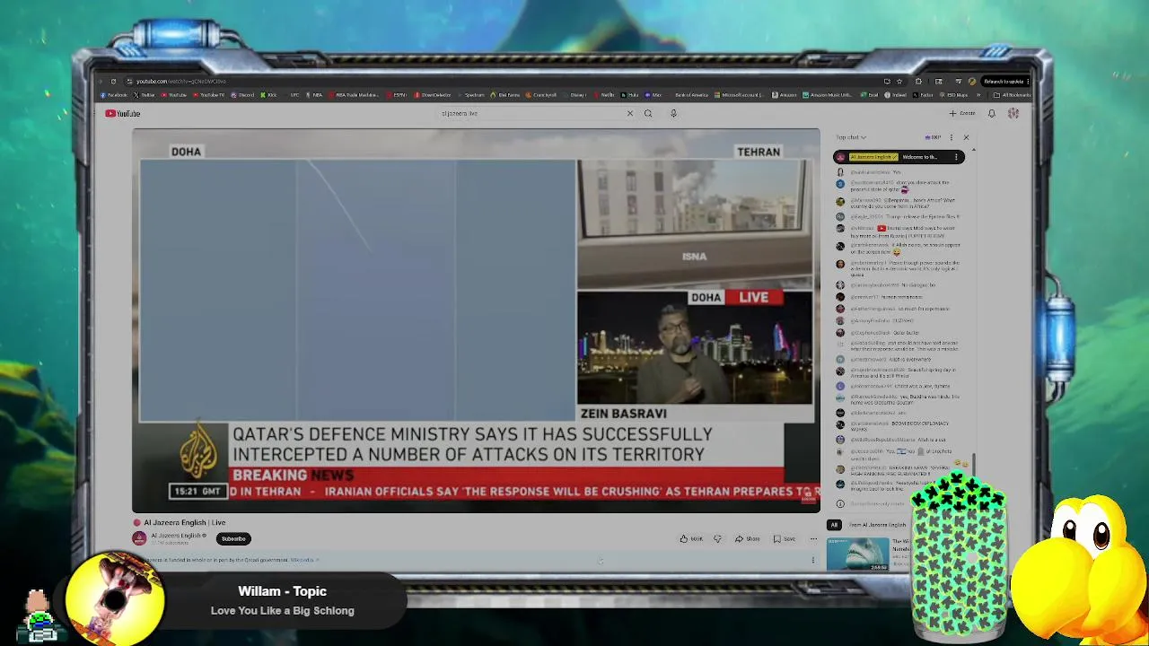The height and width of the screenshot is (646, 1149).
Task: Open the DownDetector bookmark
Action: click(433, 95)
